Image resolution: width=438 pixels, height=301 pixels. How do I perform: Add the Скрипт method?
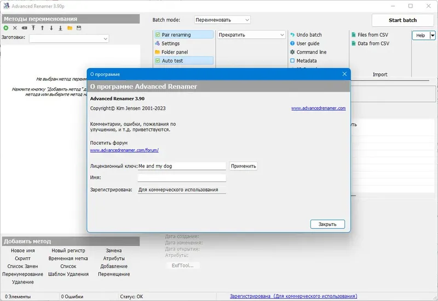(22, 258)
